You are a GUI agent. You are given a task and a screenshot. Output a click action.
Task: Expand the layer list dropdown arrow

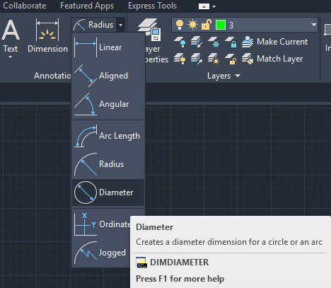[313, 25]
